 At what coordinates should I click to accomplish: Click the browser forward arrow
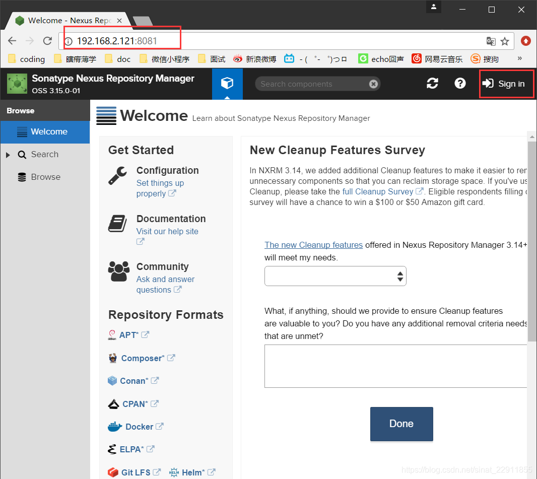tap(30, 41)
